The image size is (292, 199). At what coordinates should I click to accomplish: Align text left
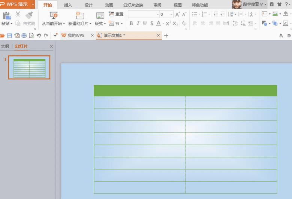195,24
